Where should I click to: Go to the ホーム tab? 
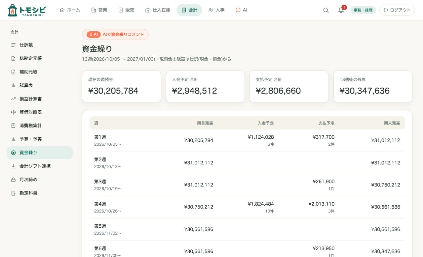tap(70, 10)
